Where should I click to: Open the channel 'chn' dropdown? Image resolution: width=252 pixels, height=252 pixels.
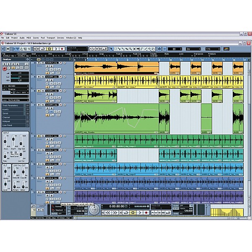(x=22, y=92)
